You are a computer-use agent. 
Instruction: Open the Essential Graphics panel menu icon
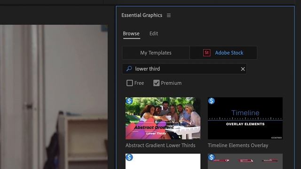[x=169, y=15]
